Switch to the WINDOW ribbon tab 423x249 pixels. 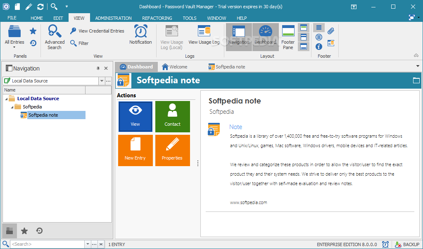click(216, 18)
